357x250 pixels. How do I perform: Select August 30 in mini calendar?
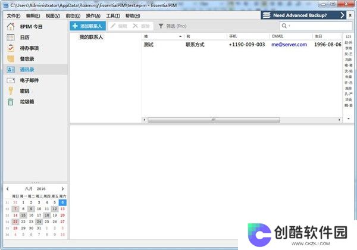[31, 228]
